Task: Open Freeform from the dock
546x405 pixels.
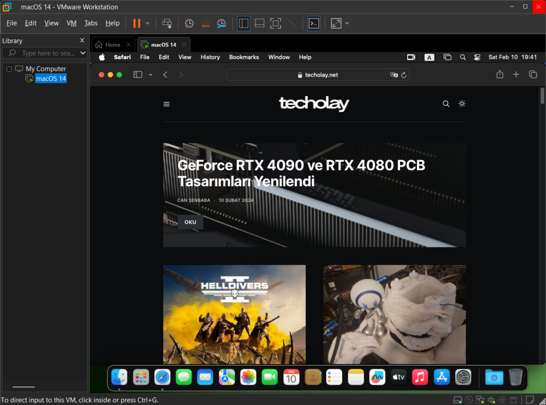Action: (x=377, y=377)
